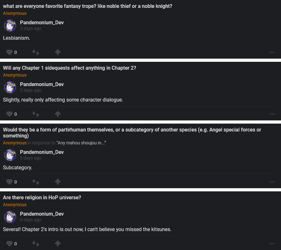Share the fantasy trope answer
Viewport: 281px width, 250px height.
[58, 52]
